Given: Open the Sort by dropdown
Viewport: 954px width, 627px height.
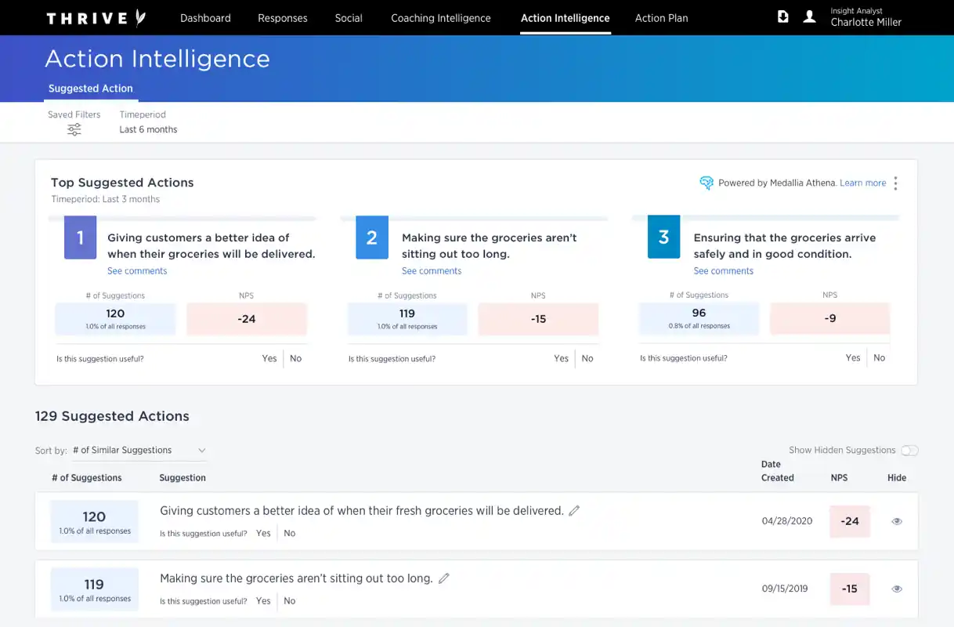Looking at the screenshot, I should coord(139,451).
